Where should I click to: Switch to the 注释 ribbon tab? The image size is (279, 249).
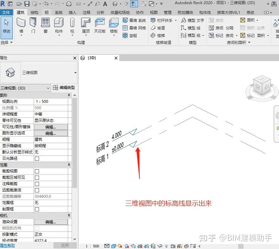[87, 12]
